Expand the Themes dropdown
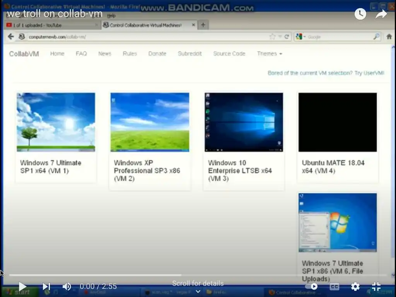 pos(270,53)
